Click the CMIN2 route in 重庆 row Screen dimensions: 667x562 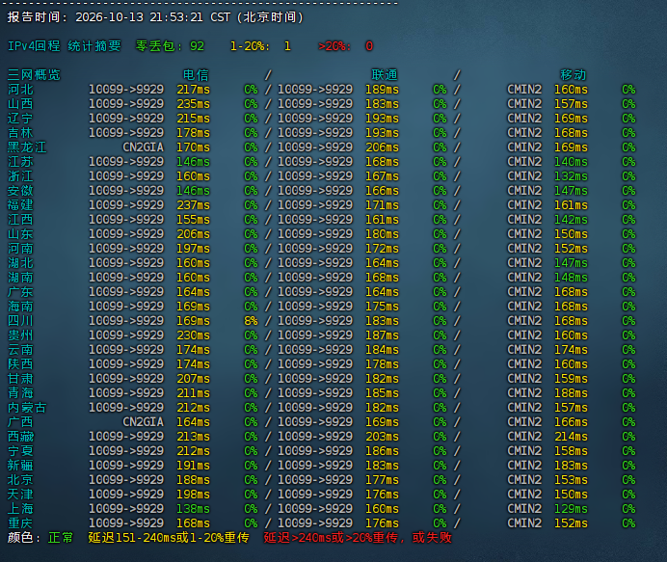(x=524, y=523)
